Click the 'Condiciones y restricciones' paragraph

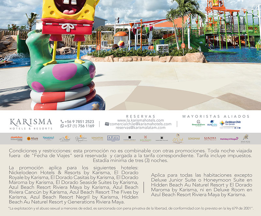pos(130,155)
